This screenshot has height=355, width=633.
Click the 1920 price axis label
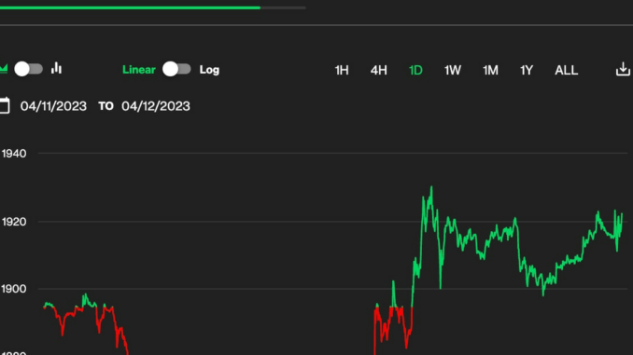[x=14, y=222]
